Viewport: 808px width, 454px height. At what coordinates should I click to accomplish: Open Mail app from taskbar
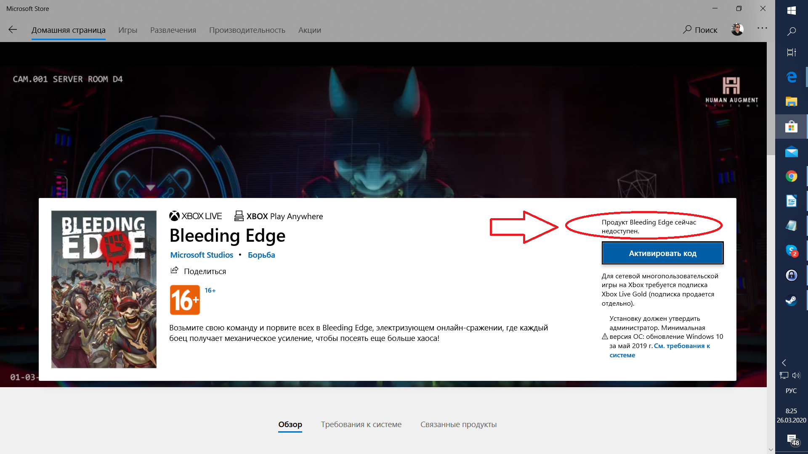(x=791, y=151)
